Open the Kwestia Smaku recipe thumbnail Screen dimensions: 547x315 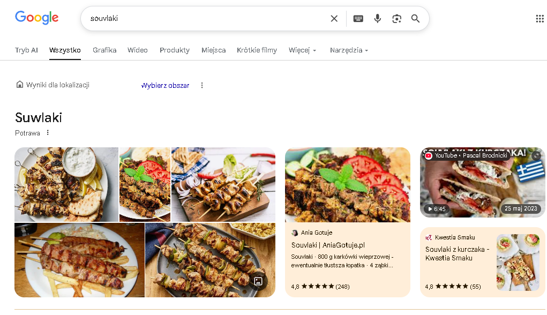[518, 262]
